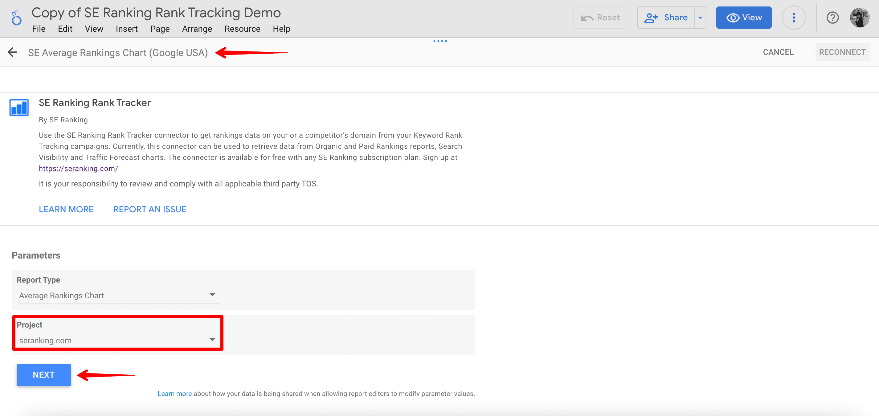Click the LEARN MORE link
879x416 pixels.
(x=66, y=209)
